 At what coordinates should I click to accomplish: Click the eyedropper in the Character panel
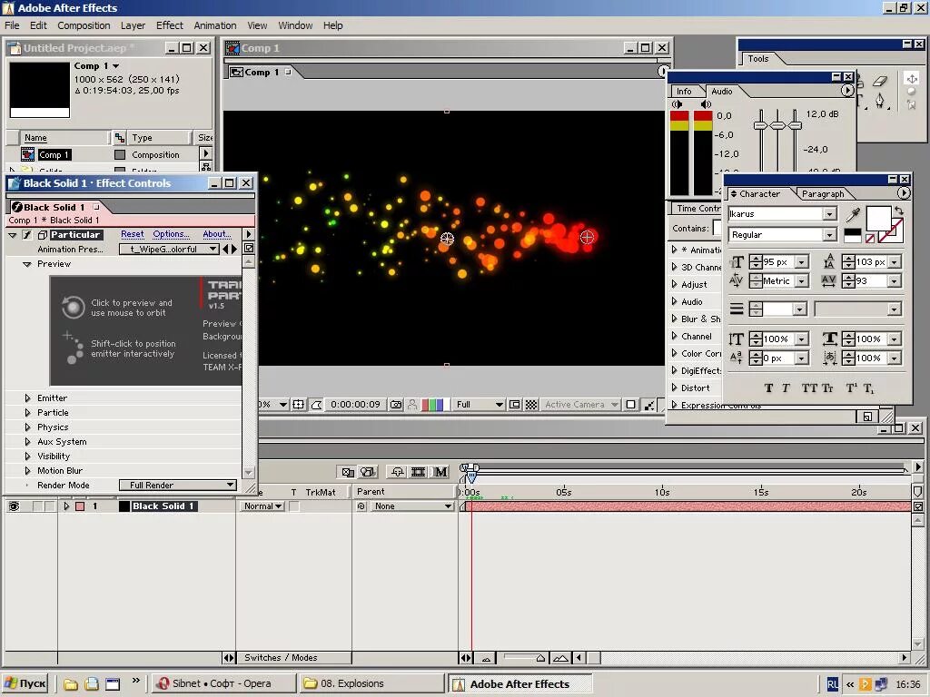853,214
